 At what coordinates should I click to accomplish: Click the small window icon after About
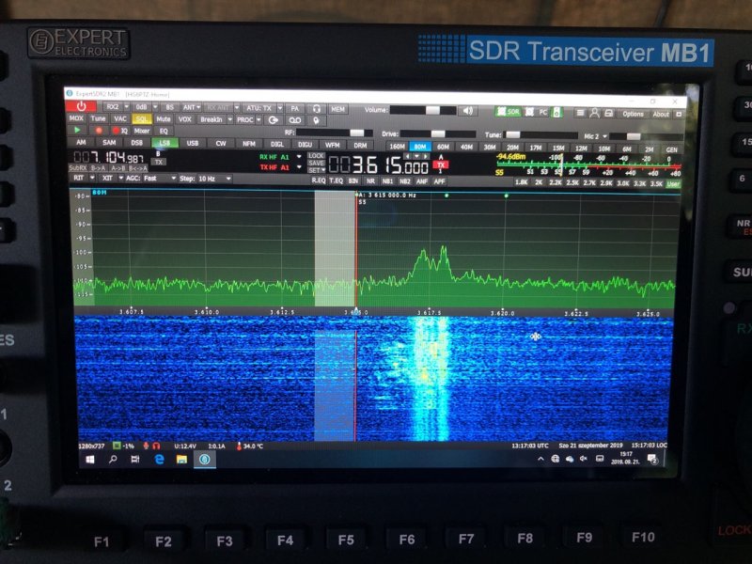click(x=678, y=114)
